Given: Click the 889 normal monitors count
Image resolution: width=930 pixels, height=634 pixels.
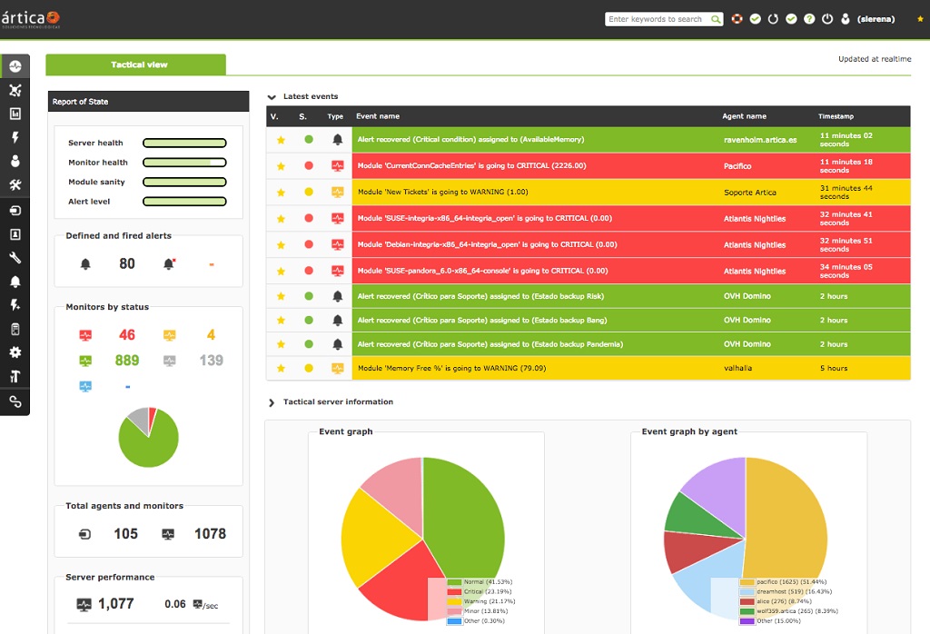Looking at the screenshot, I should pyautogui.click(x=127, y=361).
